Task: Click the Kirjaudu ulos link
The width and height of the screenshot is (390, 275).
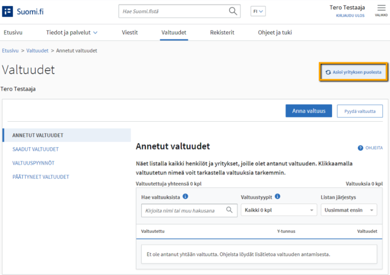Action: point(350,16)
